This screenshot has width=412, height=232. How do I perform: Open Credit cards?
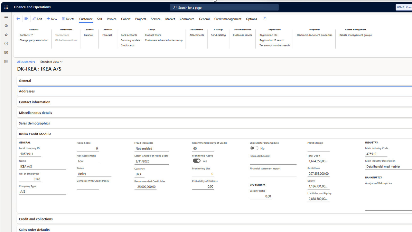click(x=128, y=45)
